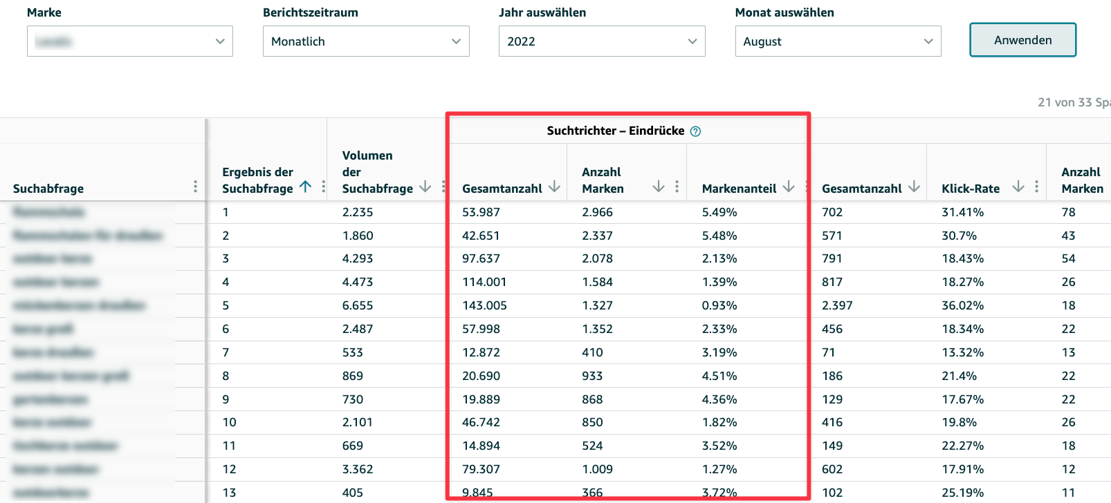Sort by Volumen der Suchabfrage arrow
Image resolution: width=1111 pixels, height=503 pixels.
click(425, 187)
